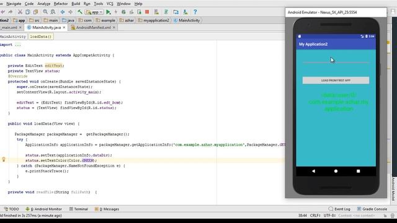Open the Event Log panel

coord(339,209)
